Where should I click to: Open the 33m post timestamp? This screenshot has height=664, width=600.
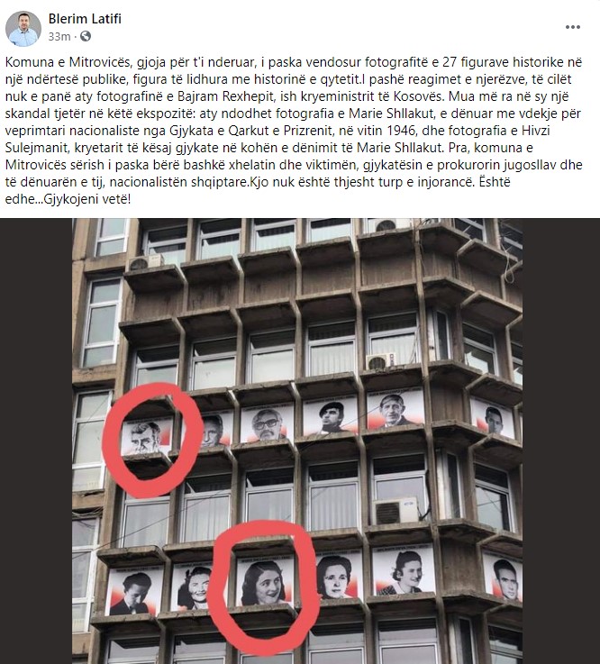(x=59, y=37)
